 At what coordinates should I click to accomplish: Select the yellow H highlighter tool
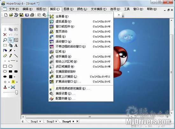coord(13,82)
